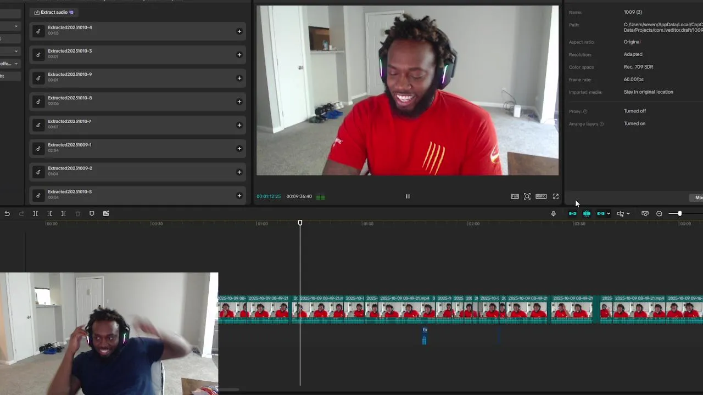Screen dimensions: 703x395
Task: Open the Ratio options in the player
Action: tap(541, 196)
